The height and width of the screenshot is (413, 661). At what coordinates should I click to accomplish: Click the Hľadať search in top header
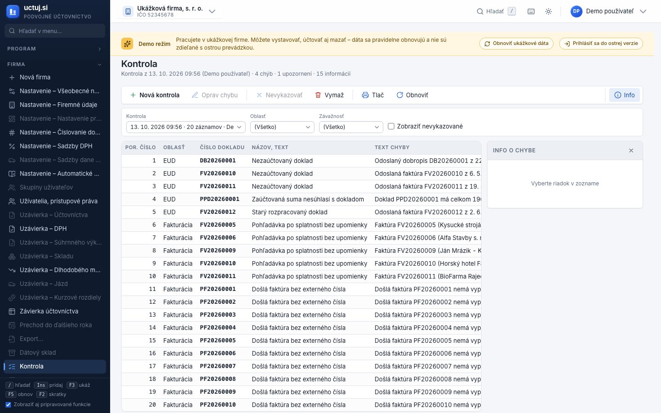pos(496,11)
